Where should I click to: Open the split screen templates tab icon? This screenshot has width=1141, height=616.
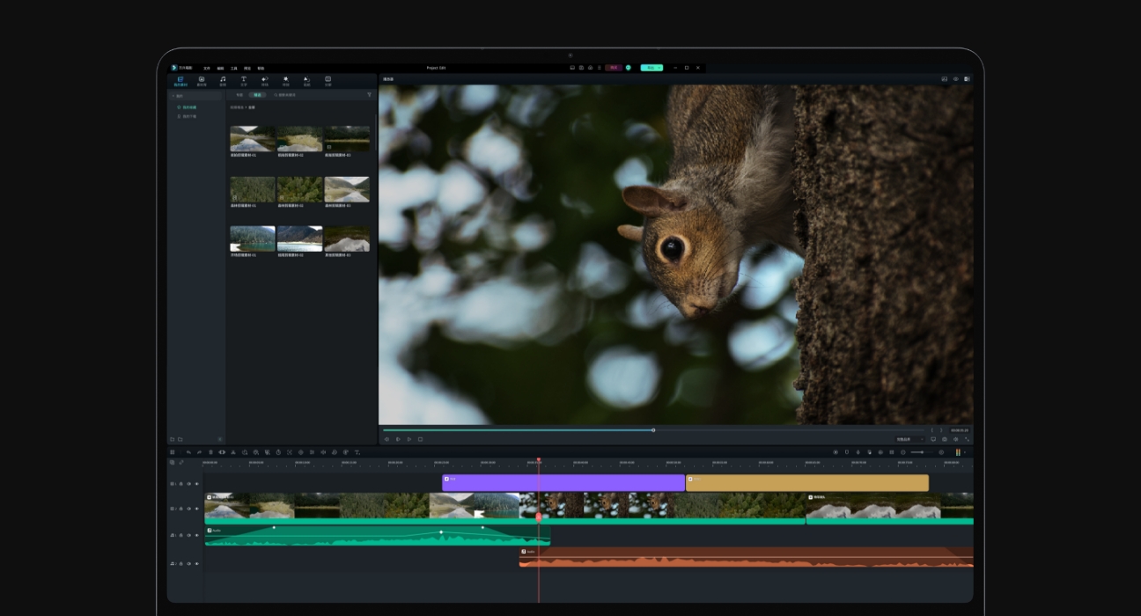328,81
